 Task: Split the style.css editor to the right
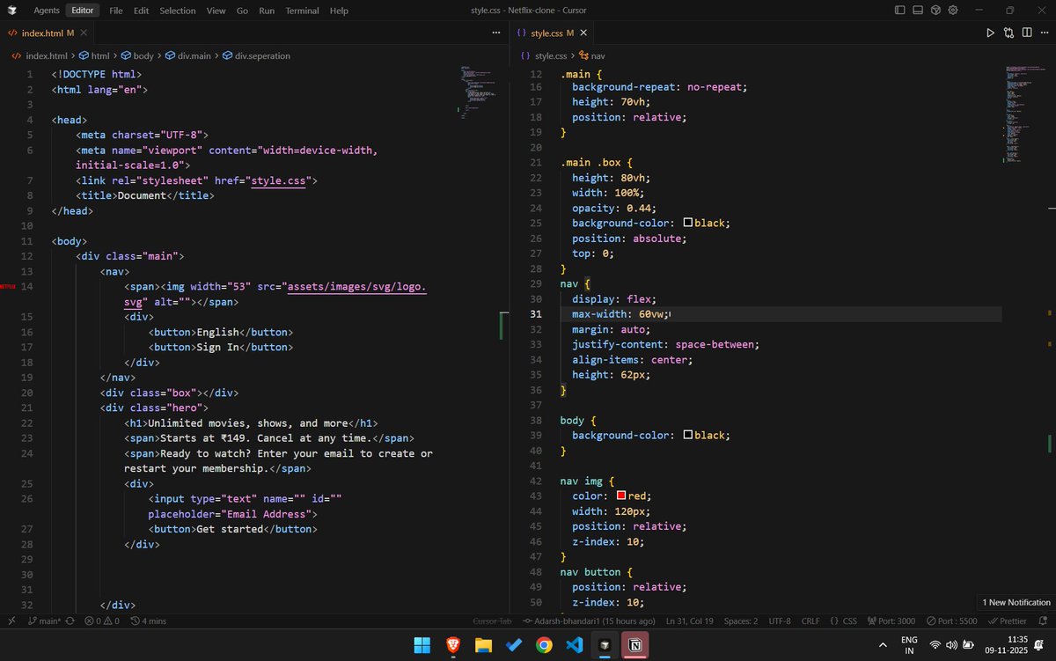[x=1026, y=33]
